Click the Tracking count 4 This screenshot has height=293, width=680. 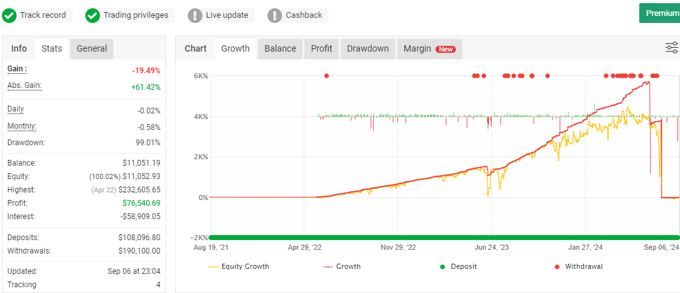159,285
